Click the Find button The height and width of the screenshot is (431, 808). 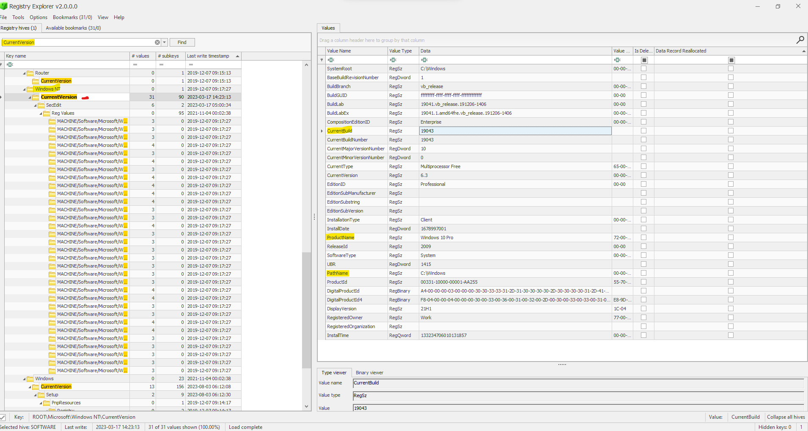(x=182, y=42)
